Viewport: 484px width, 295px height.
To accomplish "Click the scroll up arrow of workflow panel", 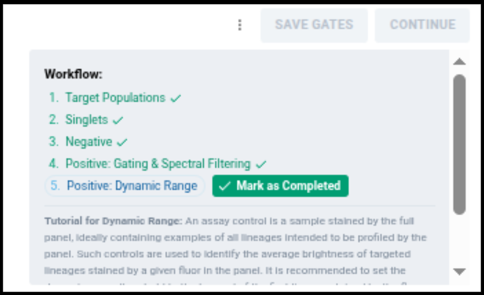I will [x=459, y=62].
